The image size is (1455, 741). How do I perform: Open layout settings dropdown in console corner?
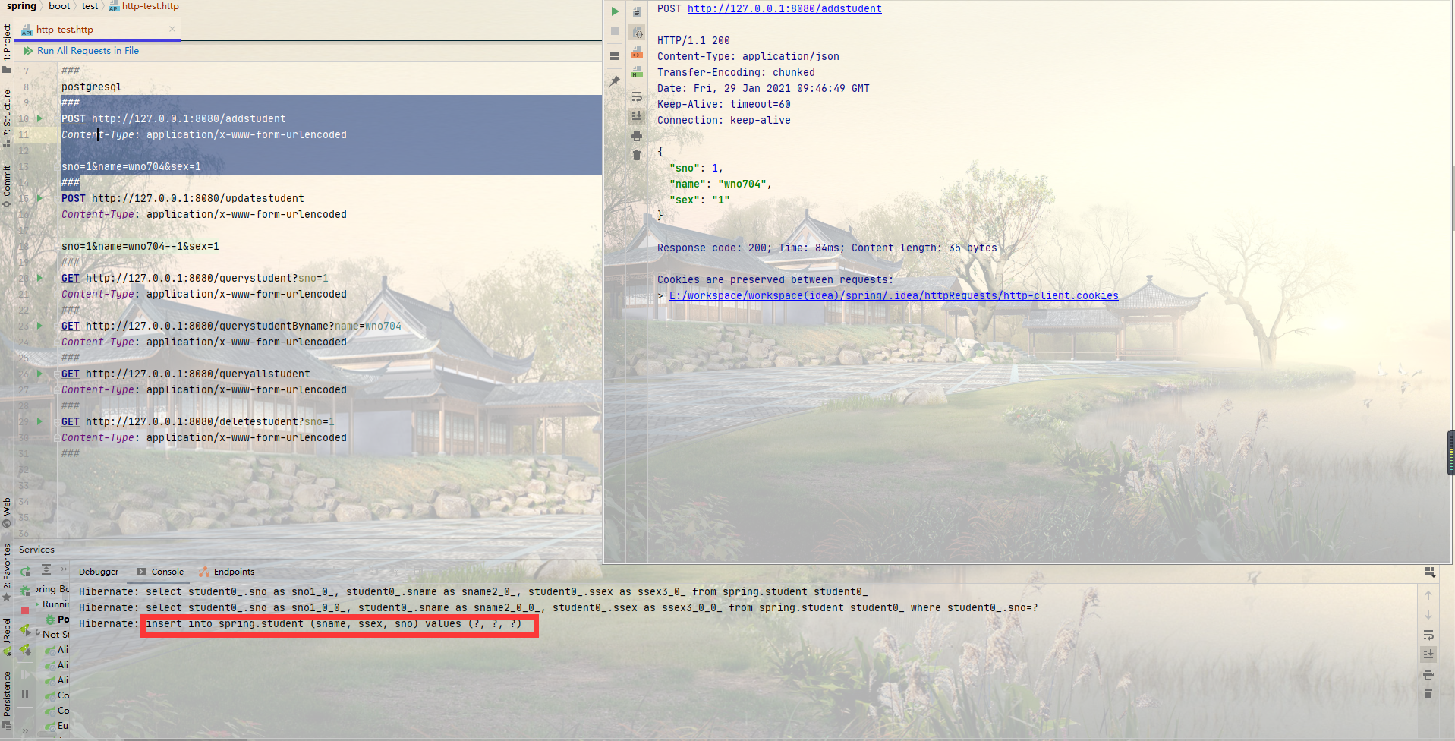pyautogui.click(x=1429, y=572)
